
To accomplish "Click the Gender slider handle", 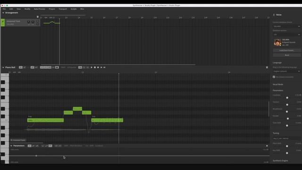I will (288, 119).
